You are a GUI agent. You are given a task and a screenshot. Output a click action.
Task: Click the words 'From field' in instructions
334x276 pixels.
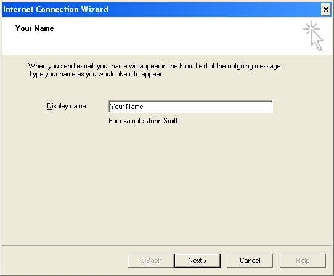coord(193,66)
